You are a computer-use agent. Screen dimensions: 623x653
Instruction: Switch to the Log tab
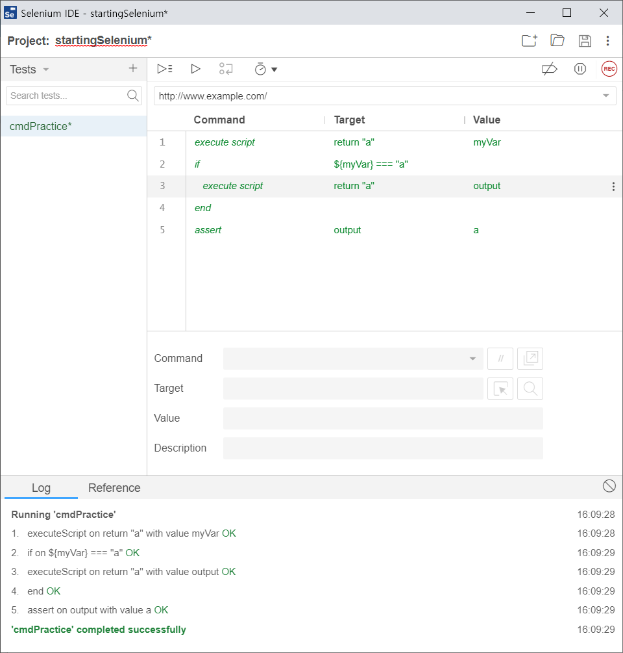tap(41, 488)
